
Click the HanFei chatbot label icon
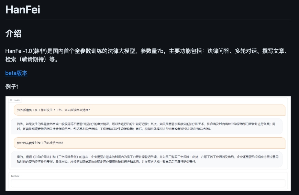11,100
